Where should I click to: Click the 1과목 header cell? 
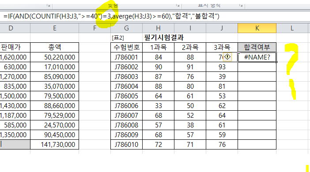tap(158, 47)
